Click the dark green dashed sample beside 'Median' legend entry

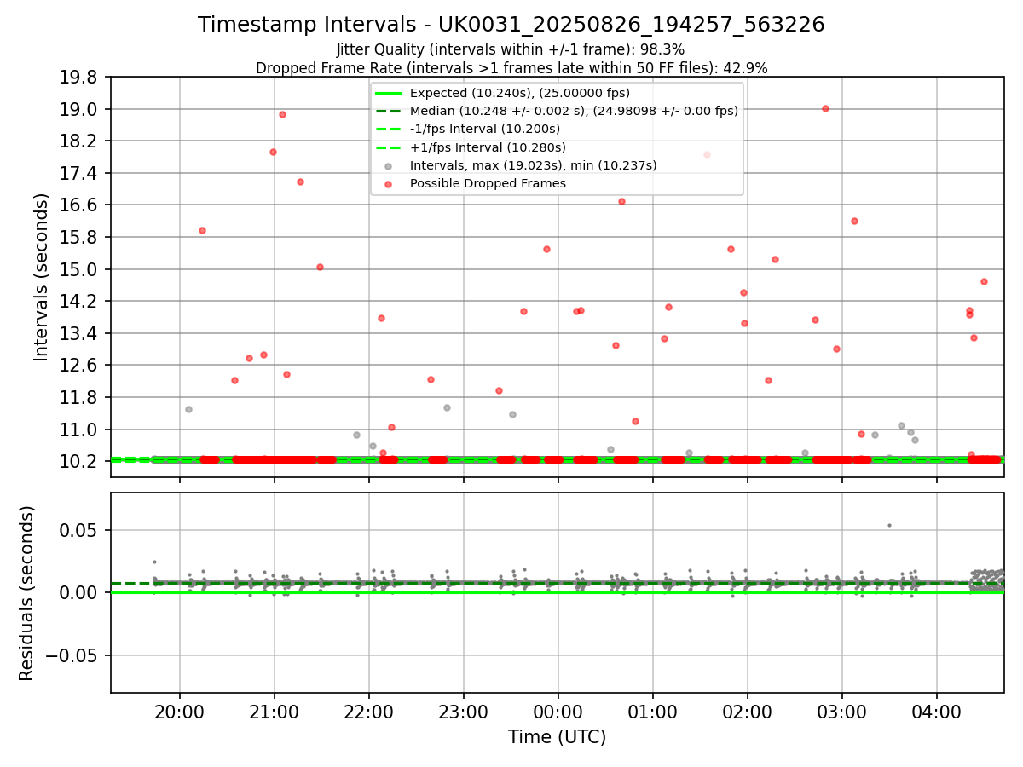click(388, 112)
